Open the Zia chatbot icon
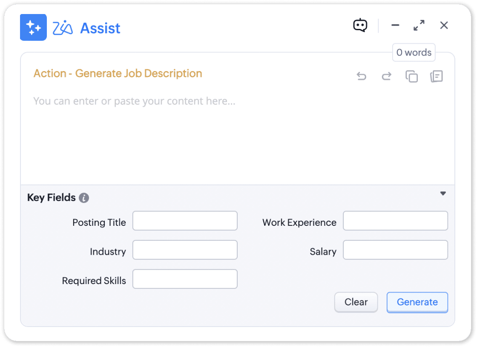This screenshot has width=477, height=347. 360,25
